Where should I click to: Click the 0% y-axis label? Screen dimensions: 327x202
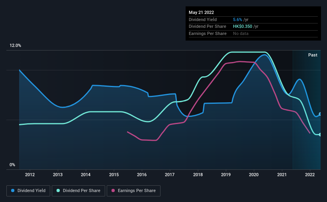click(x=12, y=165)
